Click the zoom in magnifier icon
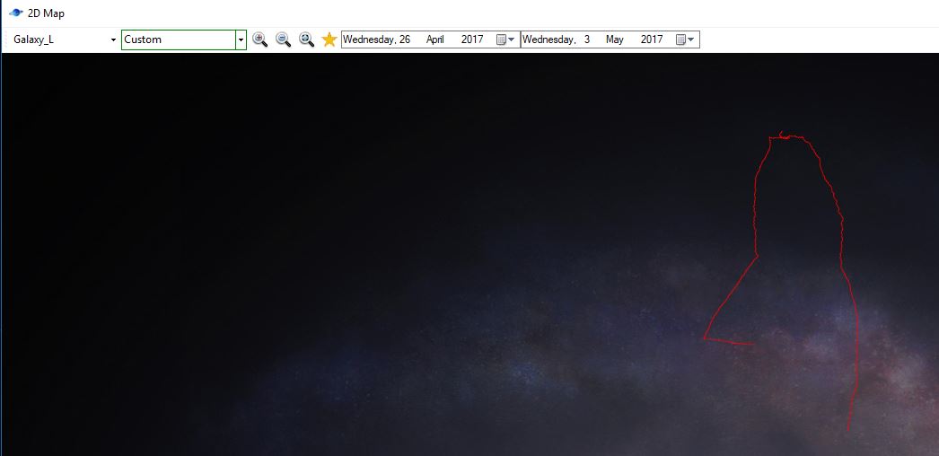939x456 pixels. coord(260,39)
